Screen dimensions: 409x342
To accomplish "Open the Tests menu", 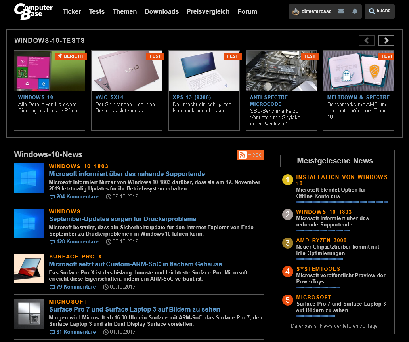I will tap(97, 12).
